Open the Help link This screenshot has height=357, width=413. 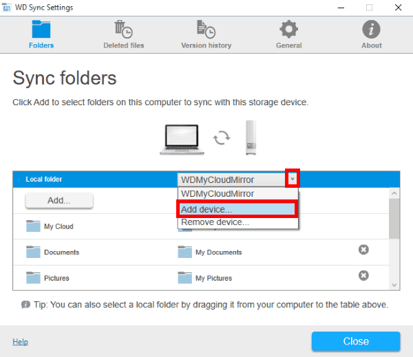coord(20,342)
